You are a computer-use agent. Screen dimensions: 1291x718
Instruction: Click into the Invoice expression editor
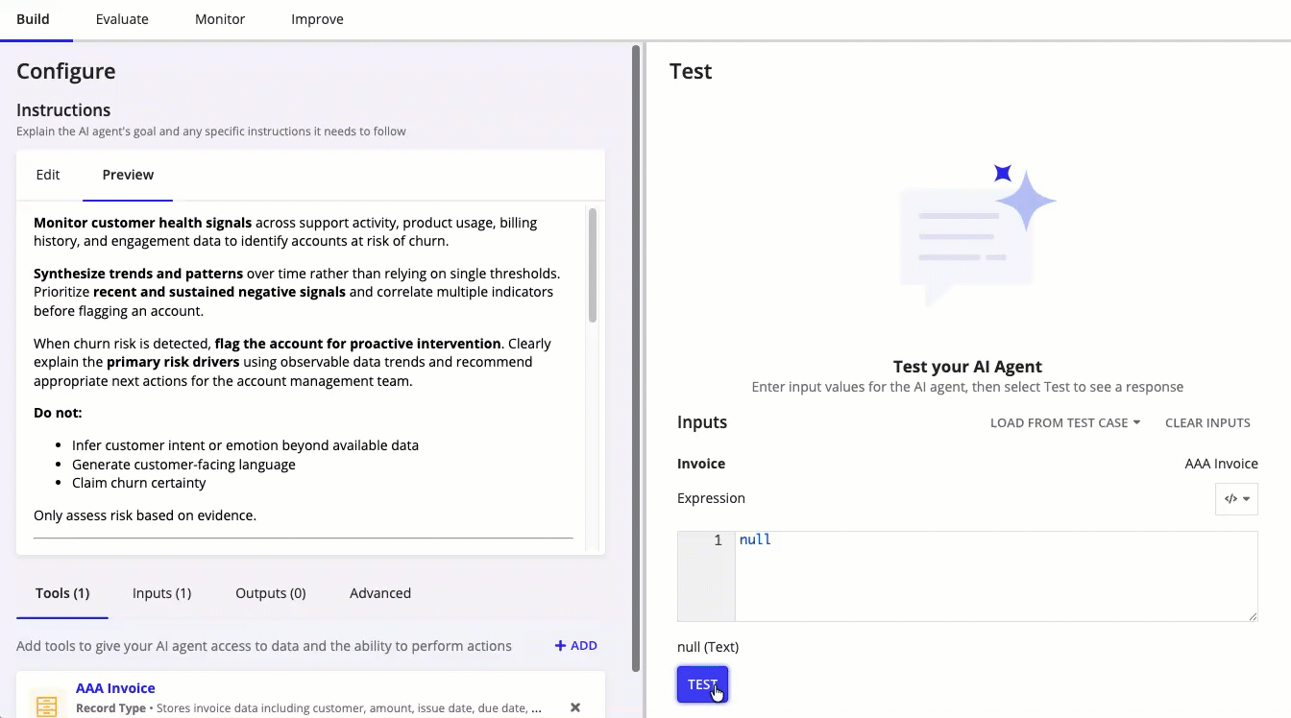(x=995, y=576)
